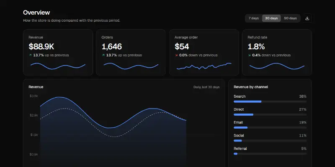Click the Refund rate down-trend arrow
This screenshot has height=167, width=335.
coord(249,55)
